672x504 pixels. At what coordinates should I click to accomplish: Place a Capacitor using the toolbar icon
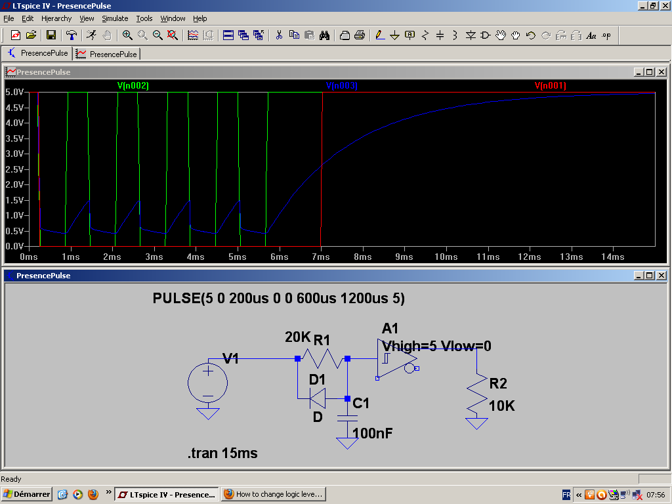pyautogui.click(x=440, y=35)
